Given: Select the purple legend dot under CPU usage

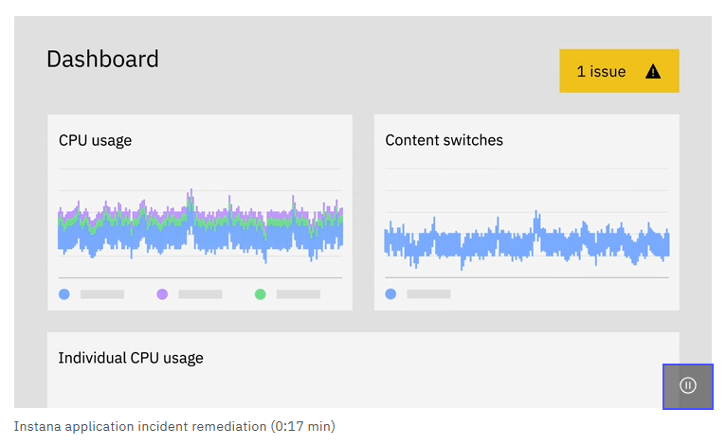Looking at the screenshot, I should point(162,294).
